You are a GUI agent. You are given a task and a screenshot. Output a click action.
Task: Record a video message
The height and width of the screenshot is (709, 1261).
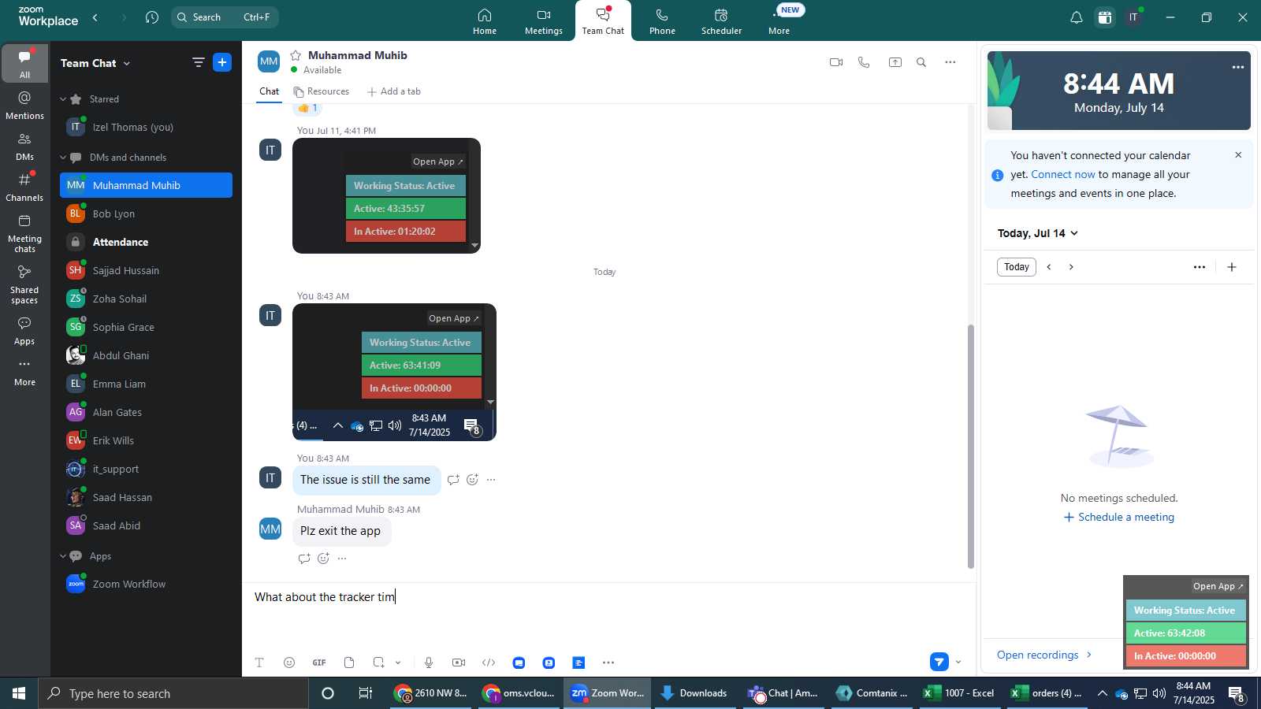459,663
